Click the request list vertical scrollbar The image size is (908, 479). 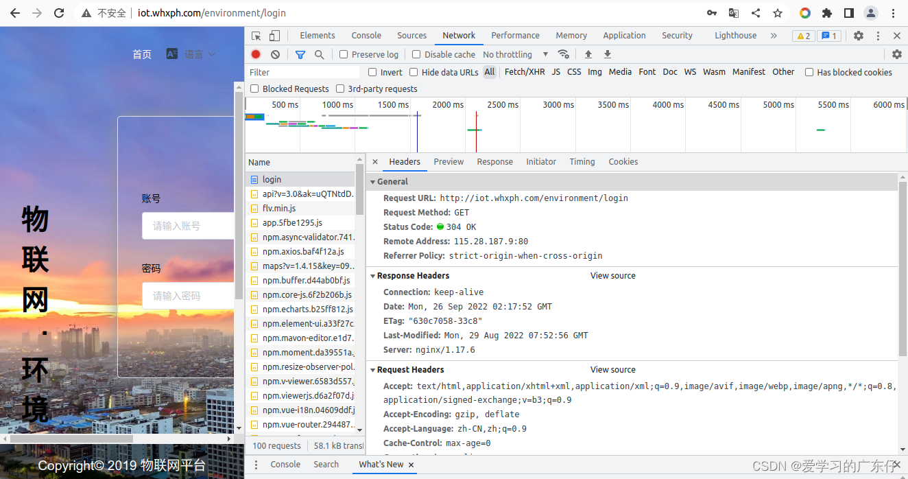coord(359,189)
